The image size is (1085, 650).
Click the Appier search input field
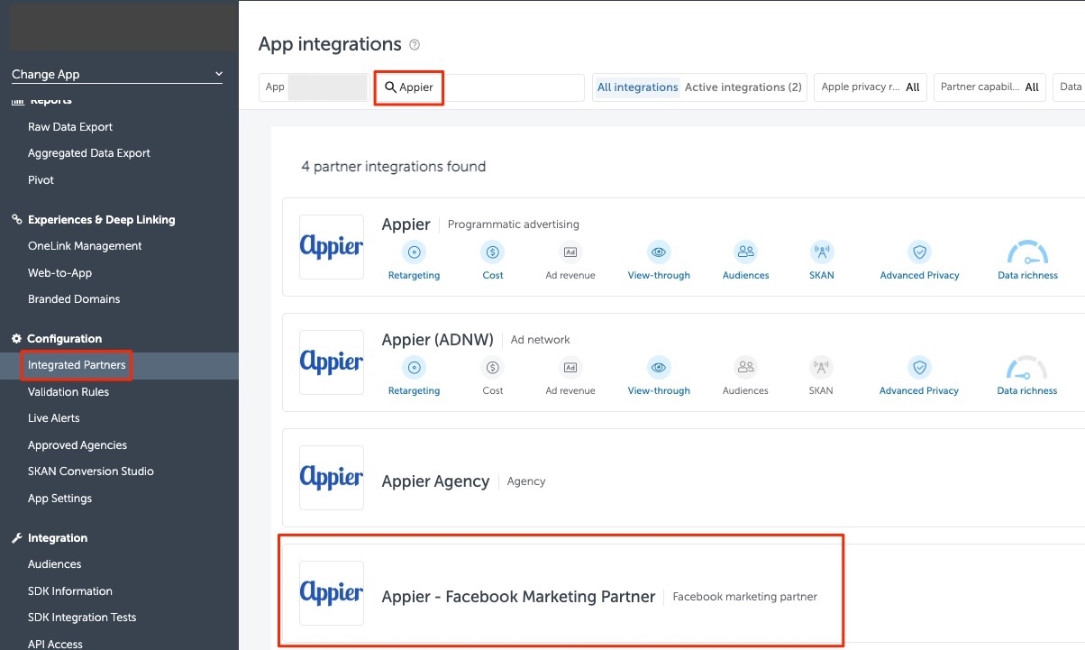coord(505,87)
